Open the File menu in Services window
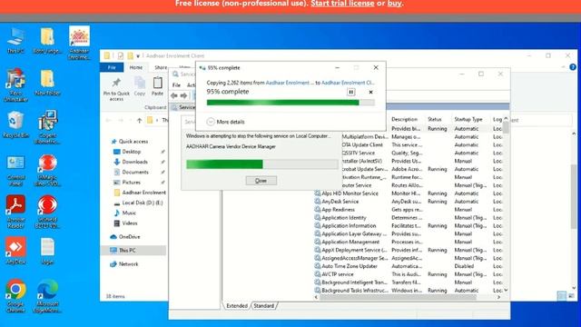Image resolution: width=581 pixels, height=327 pixels. click(176, 84)
